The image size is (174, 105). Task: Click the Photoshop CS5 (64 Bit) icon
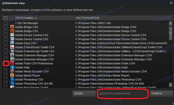click(12, 84)
